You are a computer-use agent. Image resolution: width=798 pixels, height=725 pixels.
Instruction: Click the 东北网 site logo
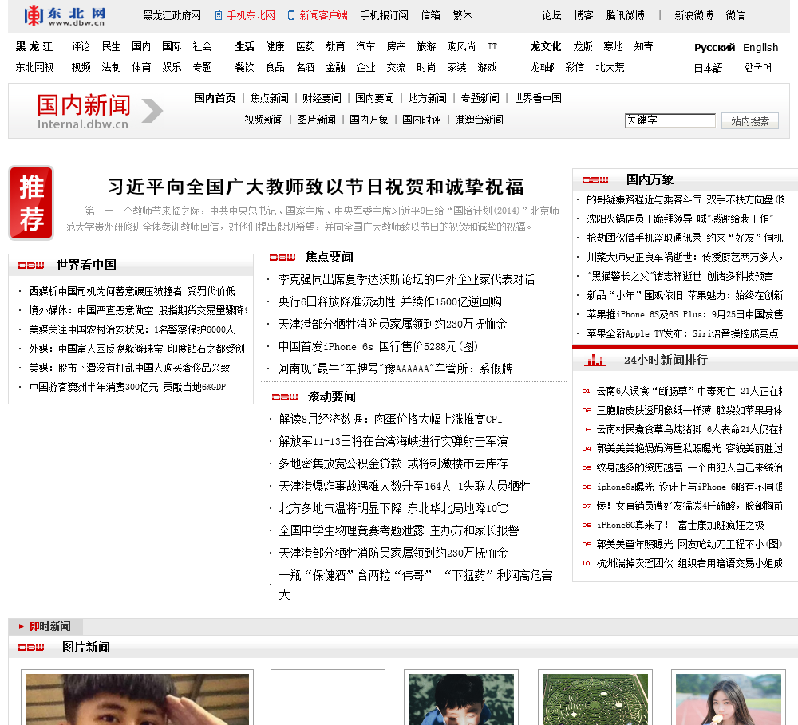[x=65, y=14]
